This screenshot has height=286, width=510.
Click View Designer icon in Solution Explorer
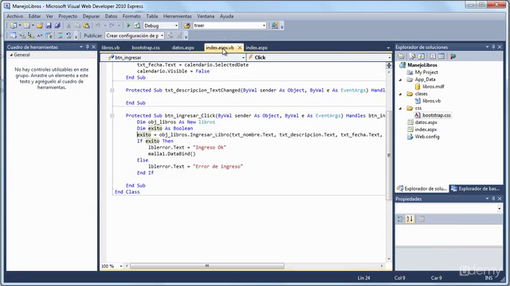(x=441, y=56)
